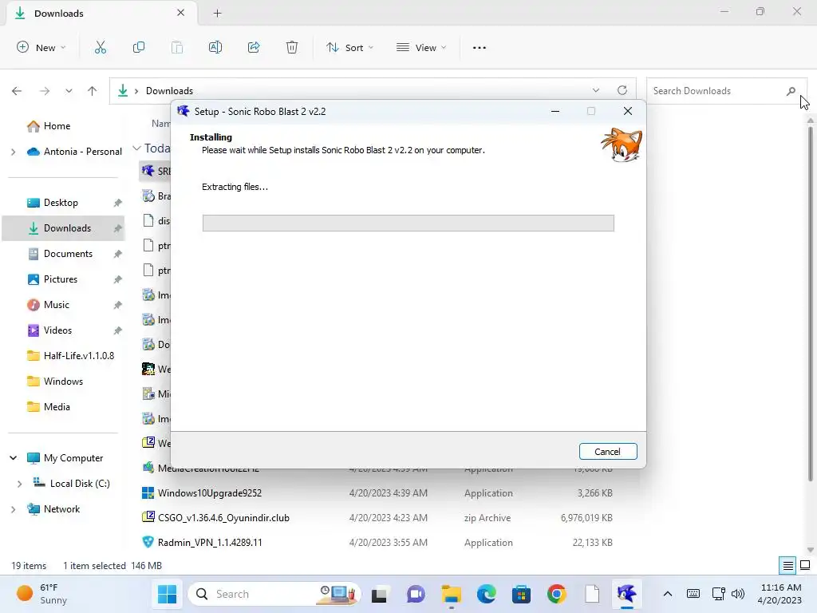Open the View options dropdown
Viewport: 817px width, 613px height.
421,47
